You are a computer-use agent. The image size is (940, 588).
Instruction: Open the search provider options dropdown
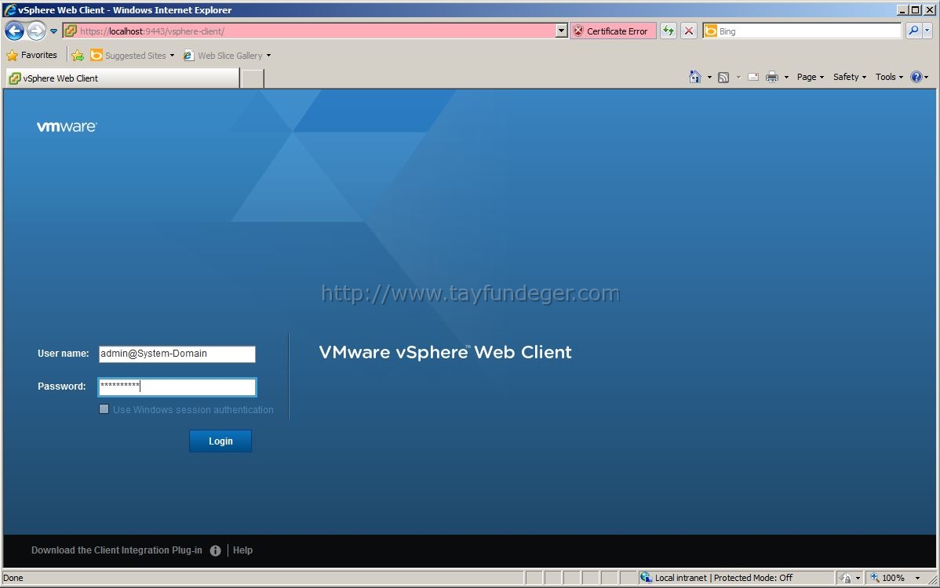point(927,31)
